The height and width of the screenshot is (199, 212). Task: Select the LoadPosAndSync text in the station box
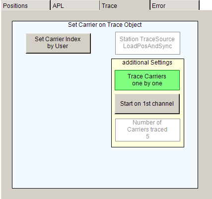point(147,46)
